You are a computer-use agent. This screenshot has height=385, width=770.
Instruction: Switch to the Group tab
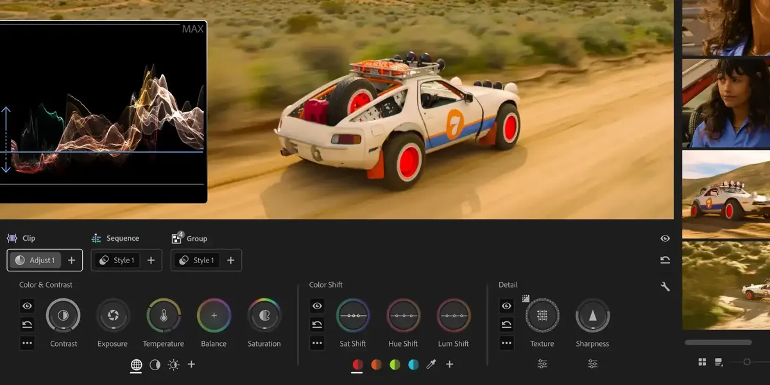189,238
